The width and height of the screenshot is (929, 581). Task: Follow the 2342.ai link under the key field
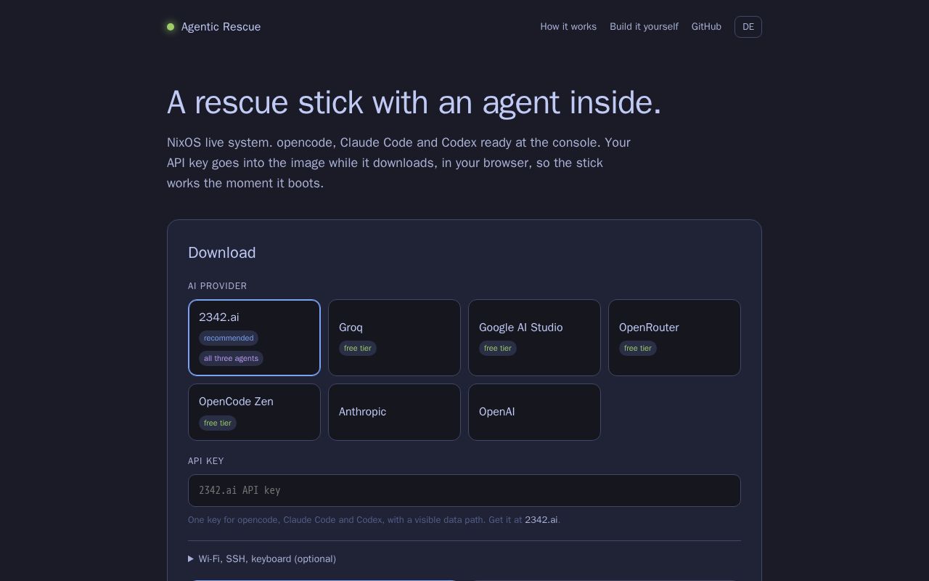point(541,520)
